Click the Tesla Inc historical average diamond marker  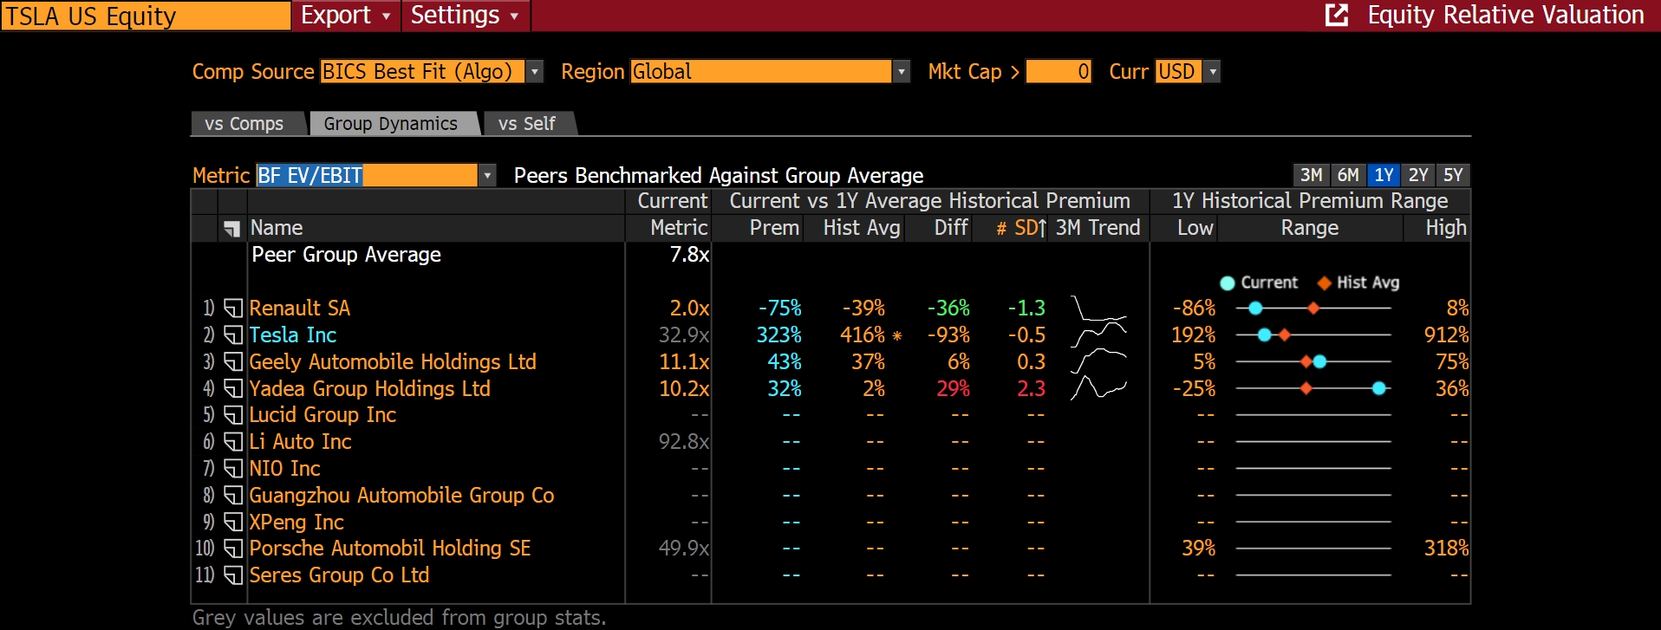click(x=1285, y=335)
